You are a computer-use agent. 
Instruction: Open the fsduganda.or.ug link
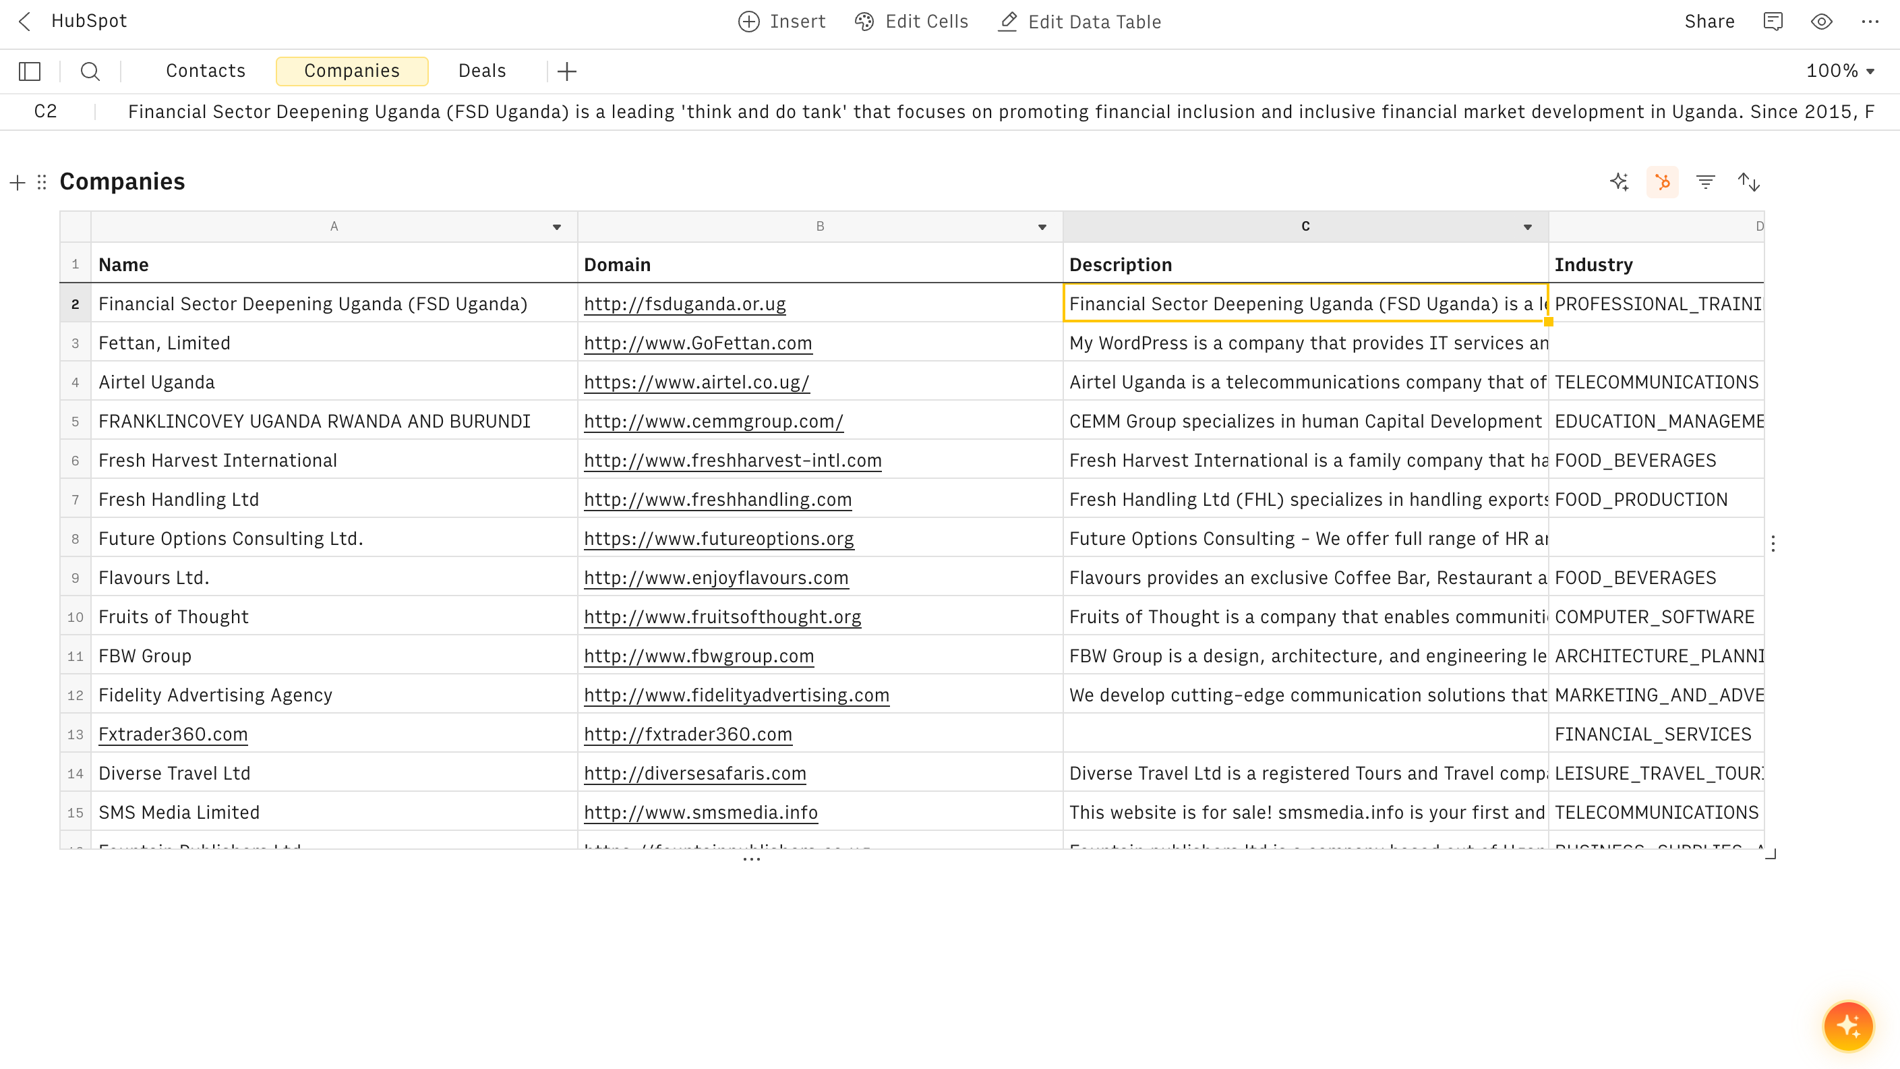click(684, 304)
